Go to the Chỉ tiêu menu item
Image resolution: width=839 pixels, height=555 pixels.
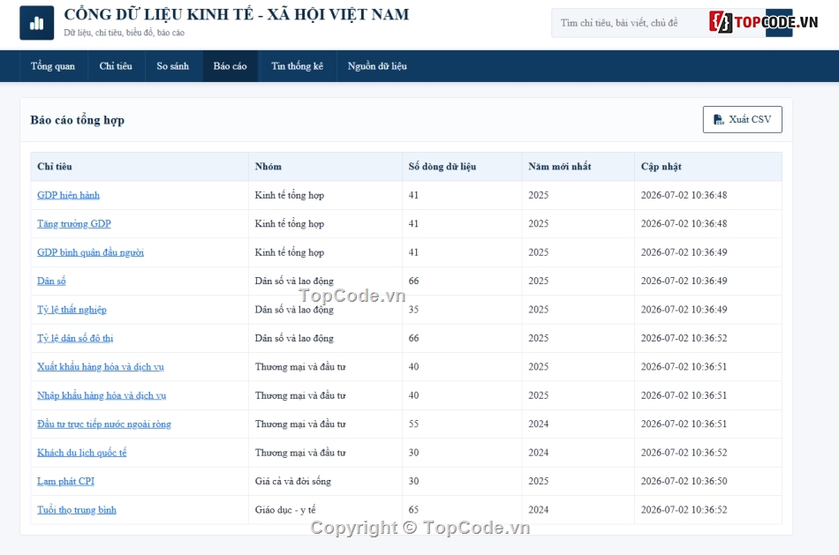[116, 66]
